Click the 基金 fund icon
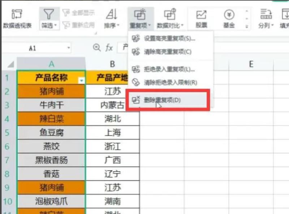Screen dimensions: 289x214 [x=229, y=15]
